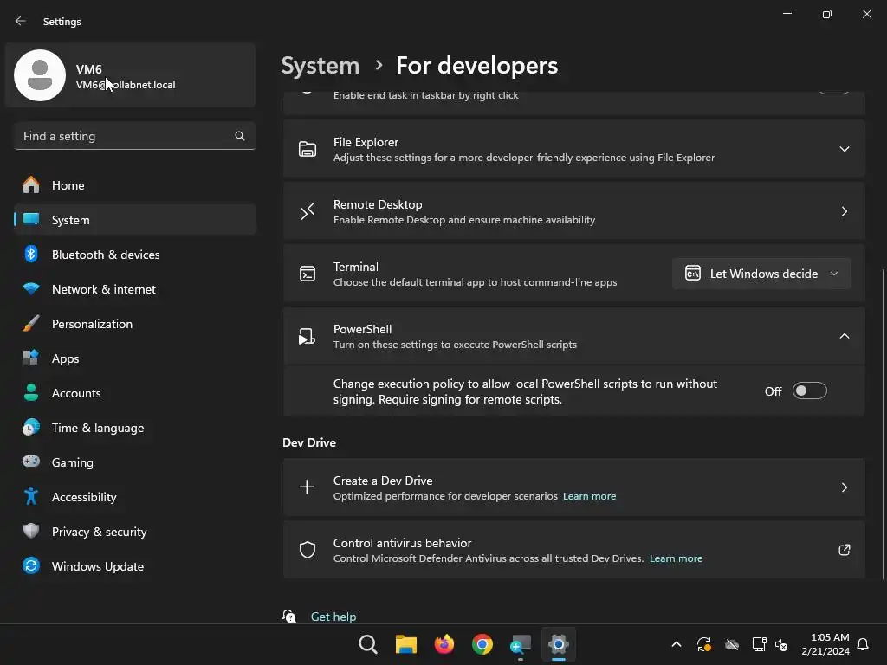Open the notification bell in system tray
The width and height of the screenshot is (887, 665).
[863, 644]
